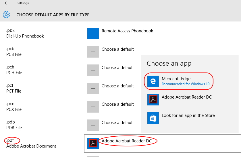Viewport: 241px width, 157px height.
Task: Click the plus icon for .pcx file
Action: (93, 107)
